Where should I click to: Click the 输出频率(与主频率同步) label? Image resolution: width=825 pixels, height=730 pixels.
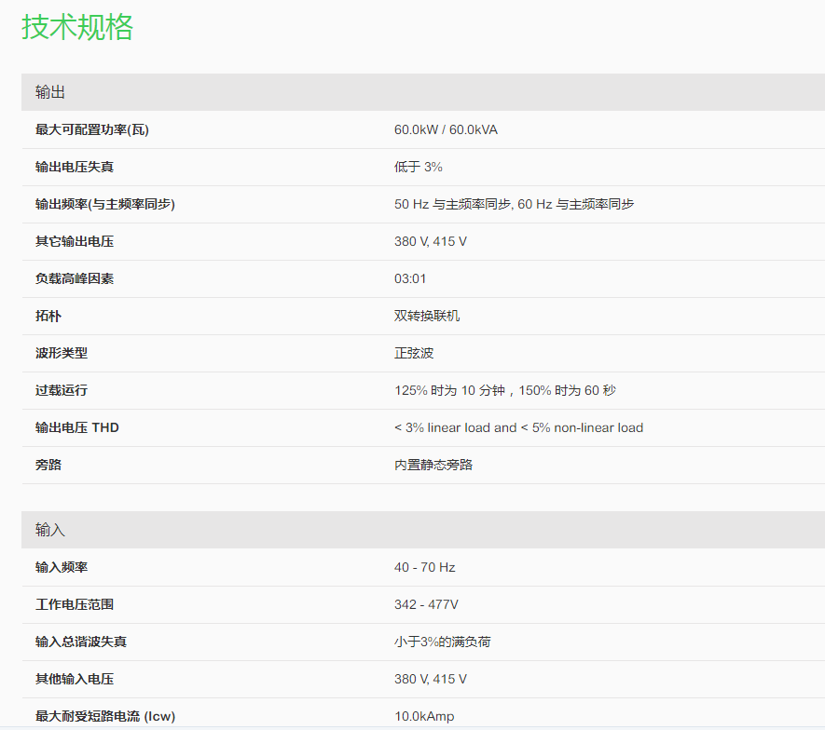[105, 204]
